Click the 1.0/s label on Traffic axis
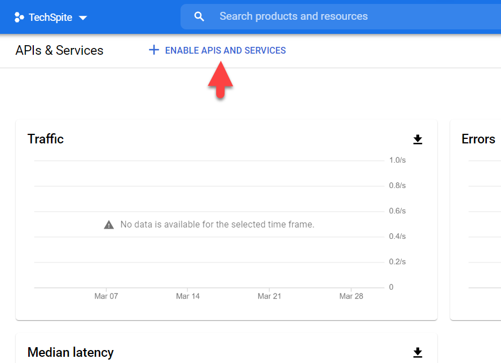Screen dimensions: 501x363 [397, 160]
